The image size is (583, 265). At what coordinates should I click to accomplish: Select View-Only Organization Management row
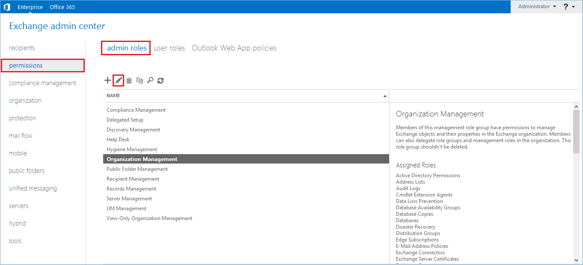tap(149, 218)
